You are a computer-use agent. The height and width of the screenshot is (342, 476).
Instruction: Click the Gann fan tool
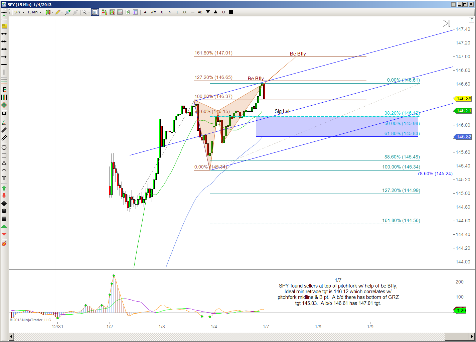(x=4, y=122)
